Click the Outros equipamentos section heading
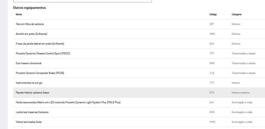Image resolution: width=265 pixels, height=129 pixels. pos(30,8)
